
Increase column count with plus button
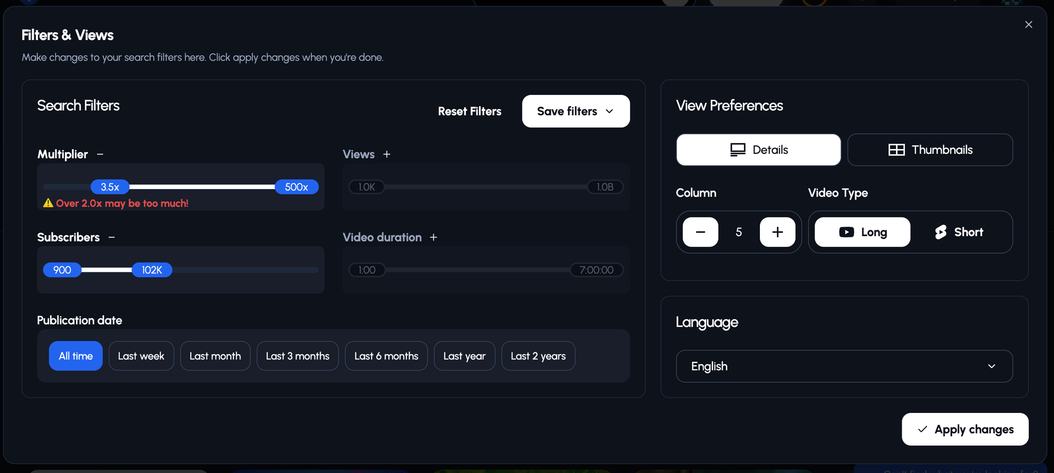(777, 232)
